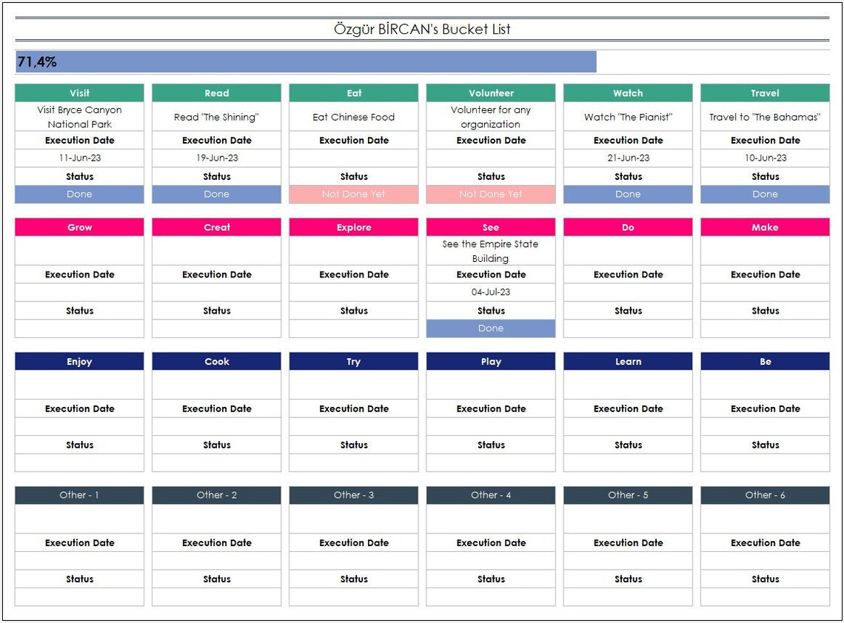844x623 pixels.
Task: Click the Done status for See entry
Action: tap(490, 328)
